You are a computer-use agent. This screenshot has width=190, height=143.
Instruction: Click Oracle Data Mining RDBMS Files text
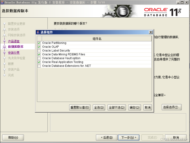[64, 54]
